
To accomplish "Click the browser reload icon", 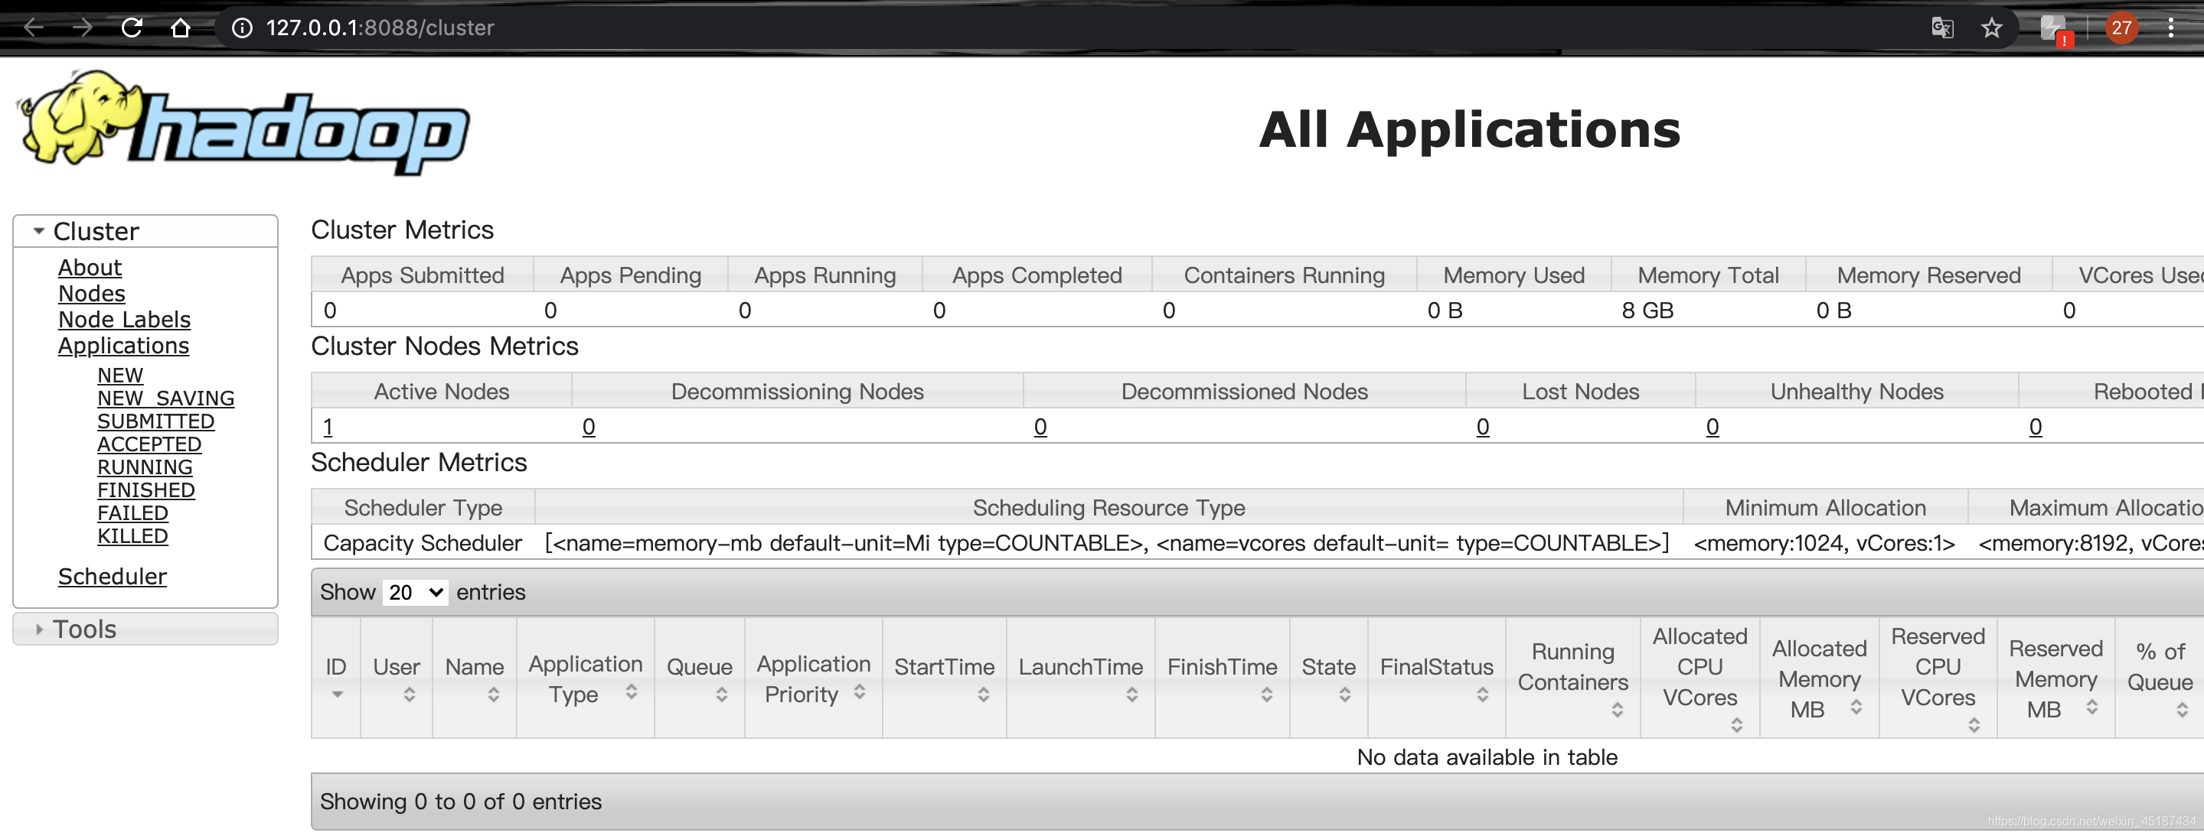I will (132, 28).
